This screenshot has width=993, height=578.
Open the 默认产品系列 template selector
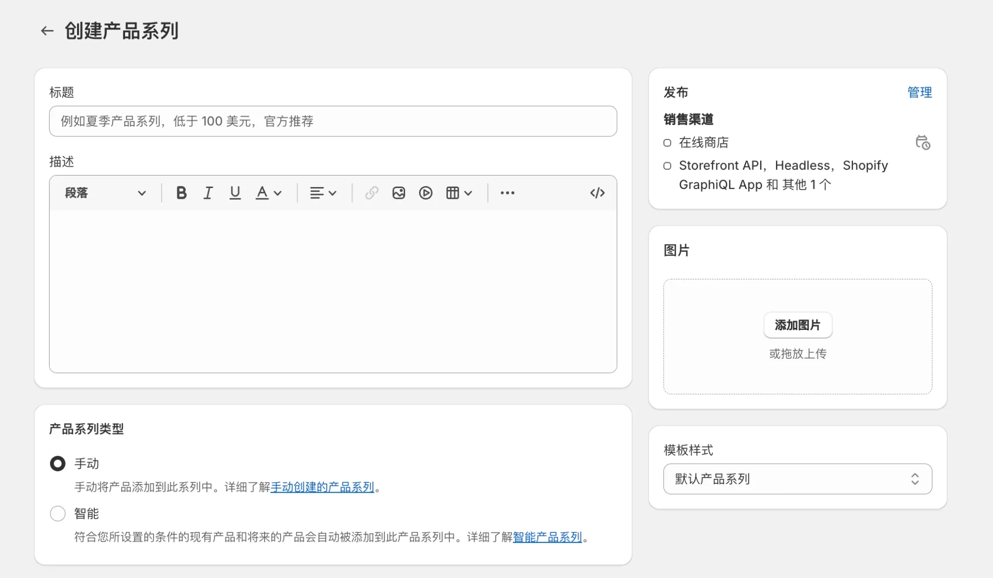pyautogui.click(x=797, y=479)
